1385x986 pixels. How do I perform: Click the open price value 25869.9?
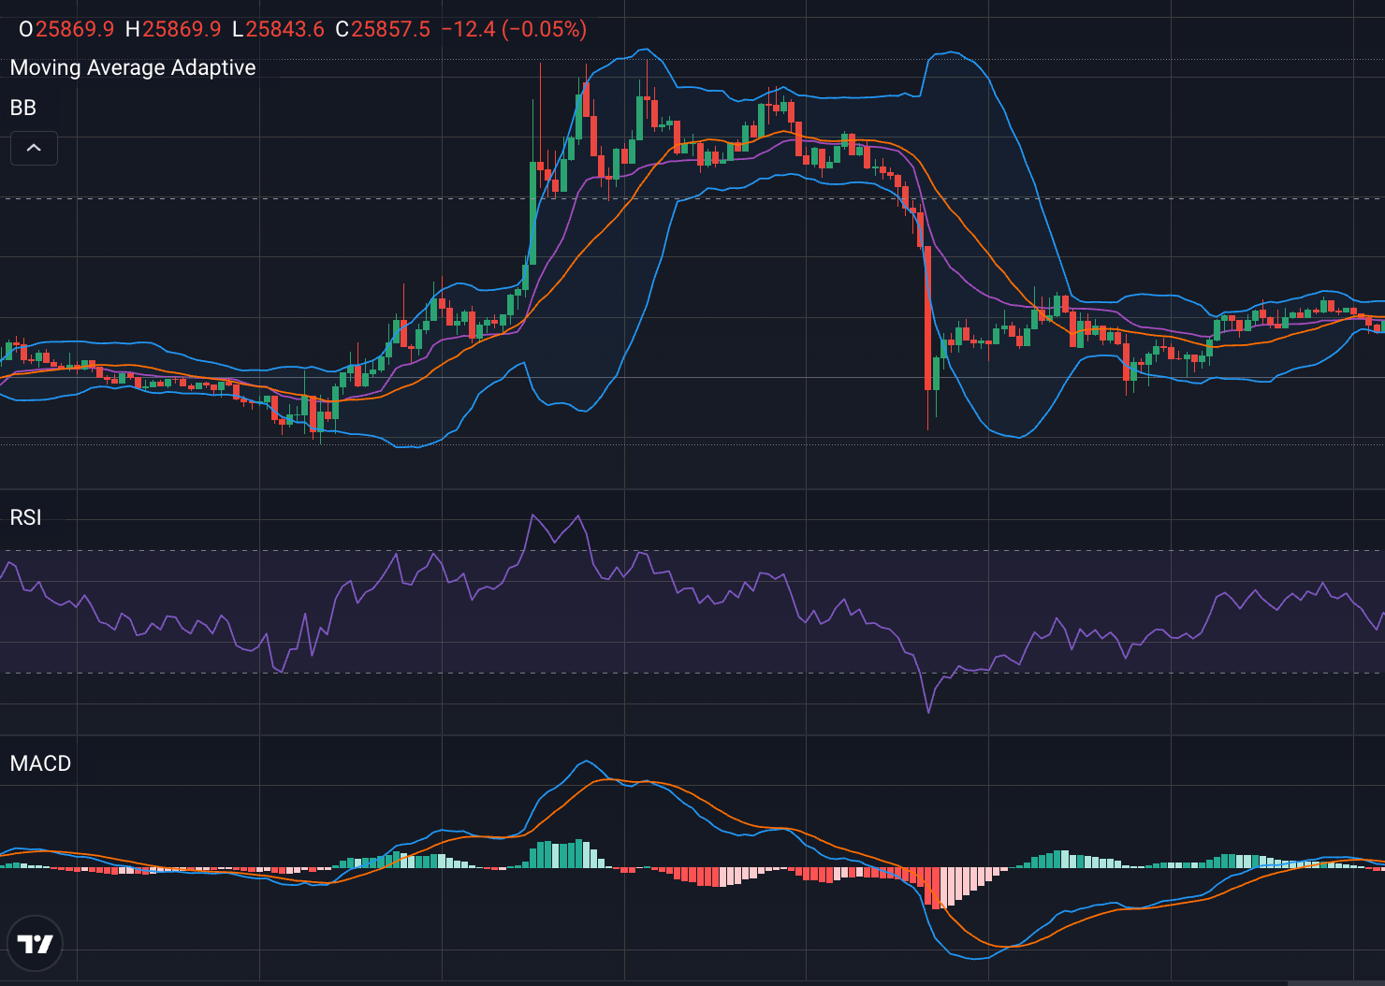pos(75,29)
